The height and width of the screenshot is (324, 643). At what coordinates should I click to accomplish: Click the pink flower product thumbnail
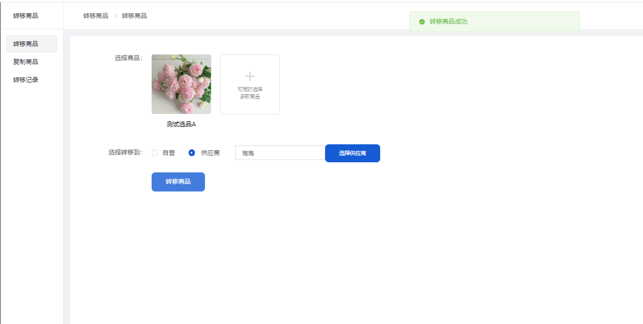point(181,84)
